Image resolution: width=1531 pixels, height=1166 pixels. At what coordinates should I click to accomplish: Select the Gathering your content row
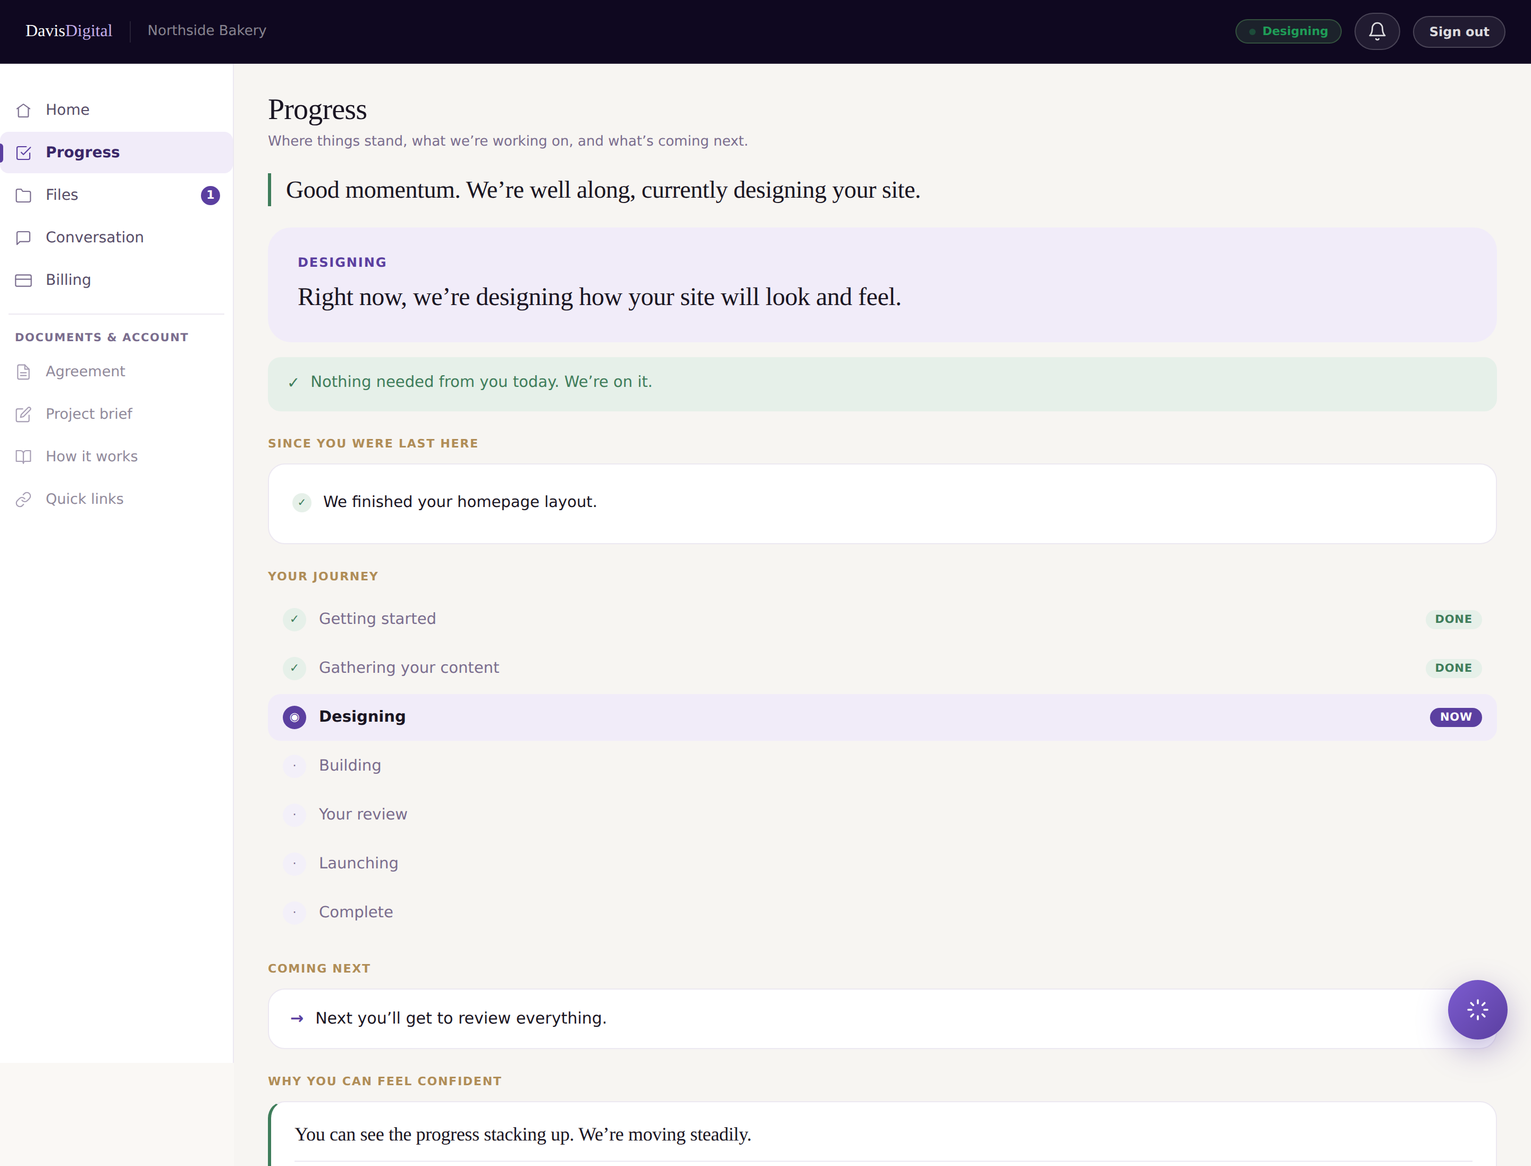click(x=882, y=668)
